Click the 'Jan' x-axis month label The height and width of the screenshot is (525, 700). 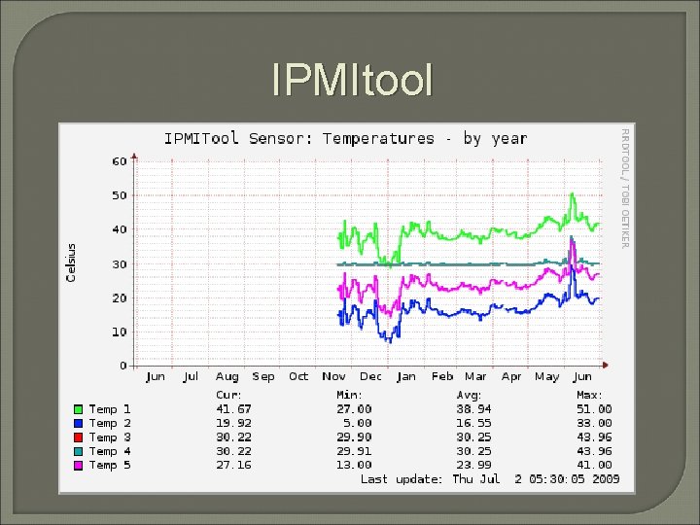[x=406, y=377]
